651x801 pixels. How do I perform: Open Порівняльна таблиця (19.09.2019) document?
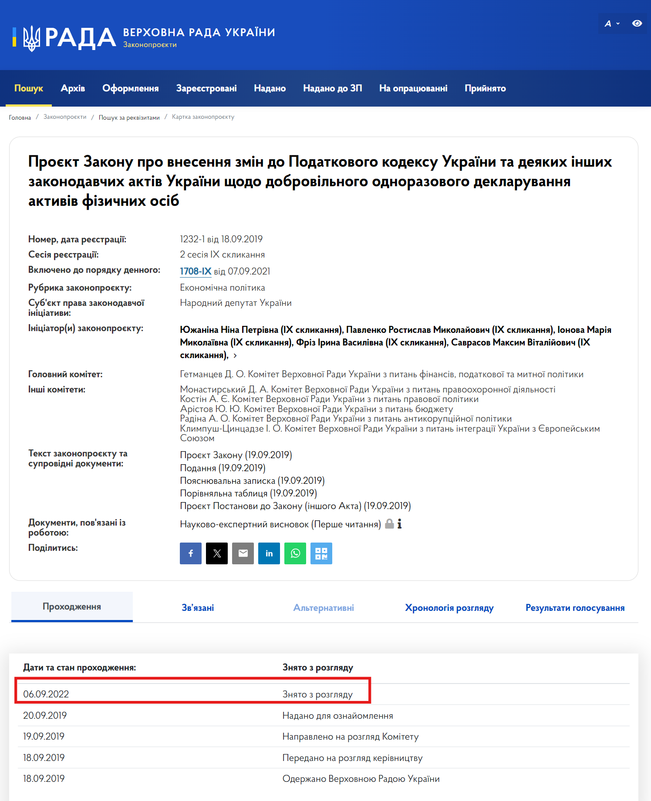point(249,493)
